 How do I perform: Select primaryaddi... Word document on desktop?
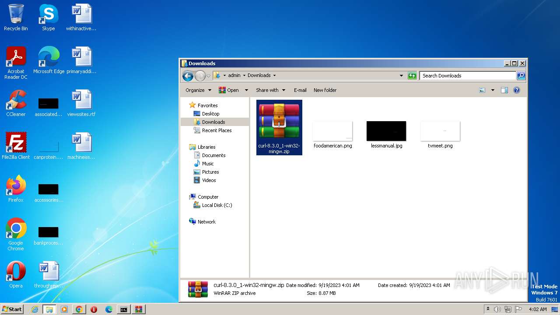point(81,60)
